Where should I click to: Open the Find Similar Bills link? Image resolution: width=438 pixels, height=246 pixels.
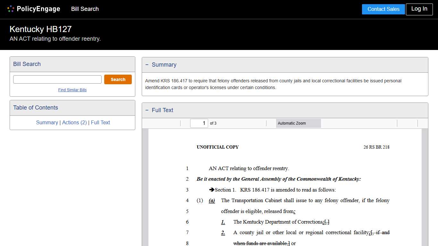(72, 90)
